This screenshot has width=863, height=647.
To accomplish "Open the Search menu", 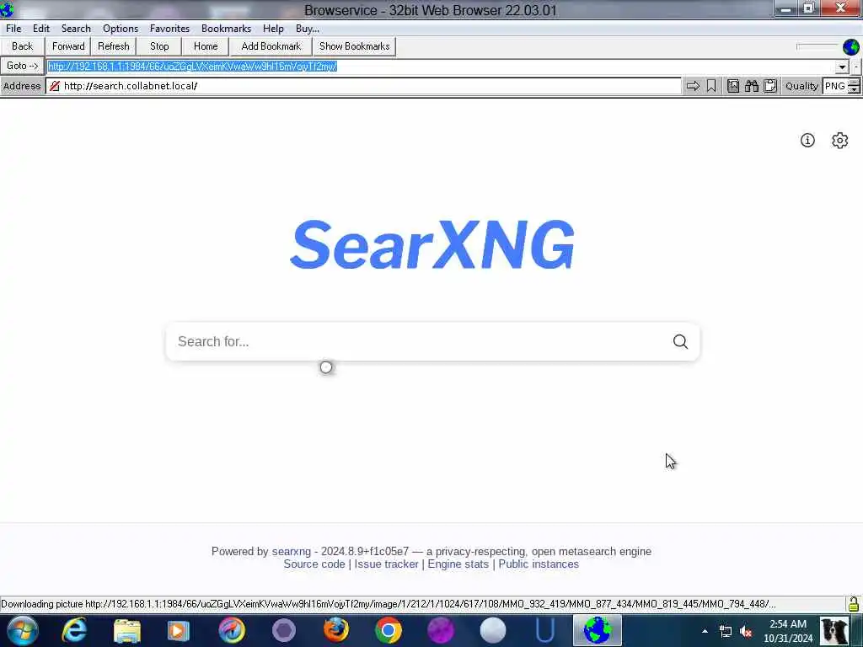I will (x=76, y=29).
